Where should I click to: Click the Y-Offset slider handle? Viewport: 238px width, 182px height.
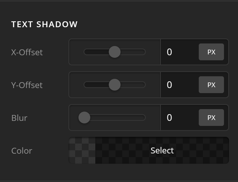point(114,84)
